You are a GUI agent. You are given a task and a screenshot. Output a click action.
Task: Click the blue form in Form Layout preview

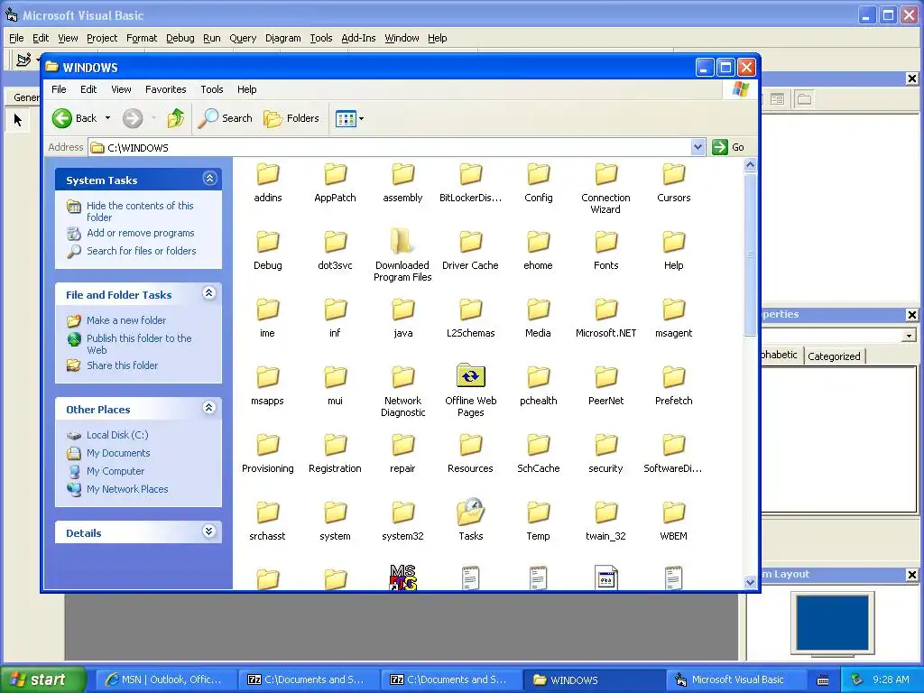click(832, 623)
